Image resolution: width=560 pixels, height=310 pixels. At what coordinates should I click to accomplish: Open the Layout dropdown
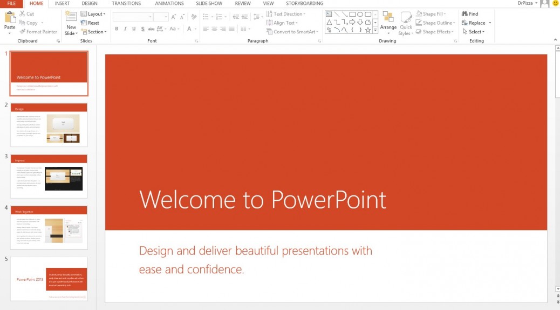click(x=93, y=14)
